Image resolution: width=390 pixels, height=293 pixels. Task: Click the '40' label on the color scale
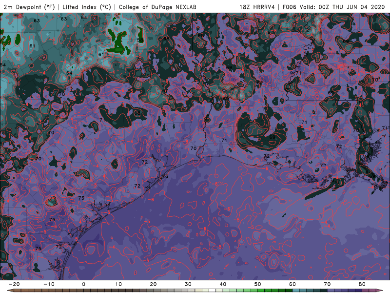(223, 284)
